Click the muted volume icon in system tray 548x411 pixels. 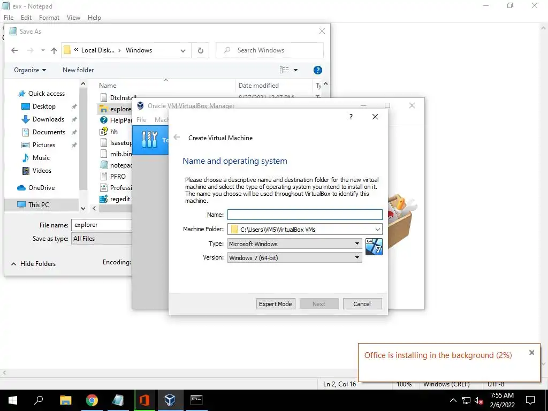(x=479, y=400)
